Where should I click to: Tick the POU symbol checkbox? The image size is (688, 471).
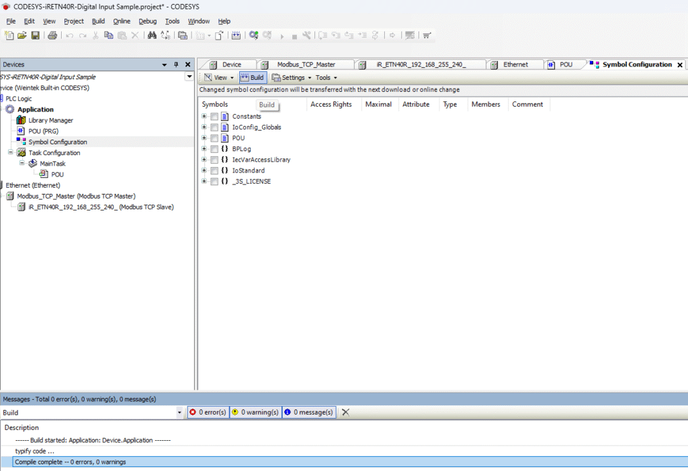214,138
